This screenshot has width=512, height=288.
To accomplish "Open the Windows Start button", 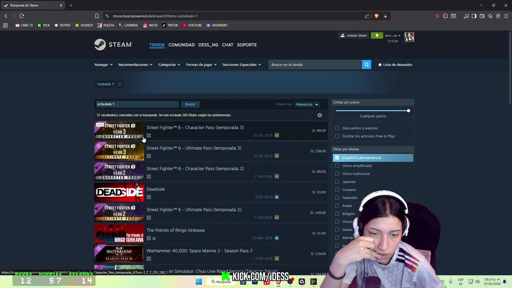I will [199, 282].
